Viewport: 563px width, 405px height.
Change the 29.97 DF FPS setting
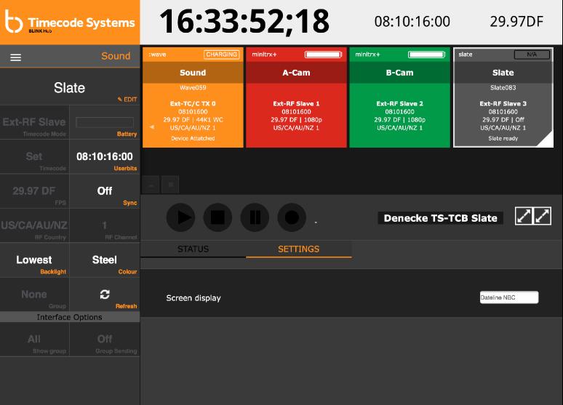pos(34,191)
